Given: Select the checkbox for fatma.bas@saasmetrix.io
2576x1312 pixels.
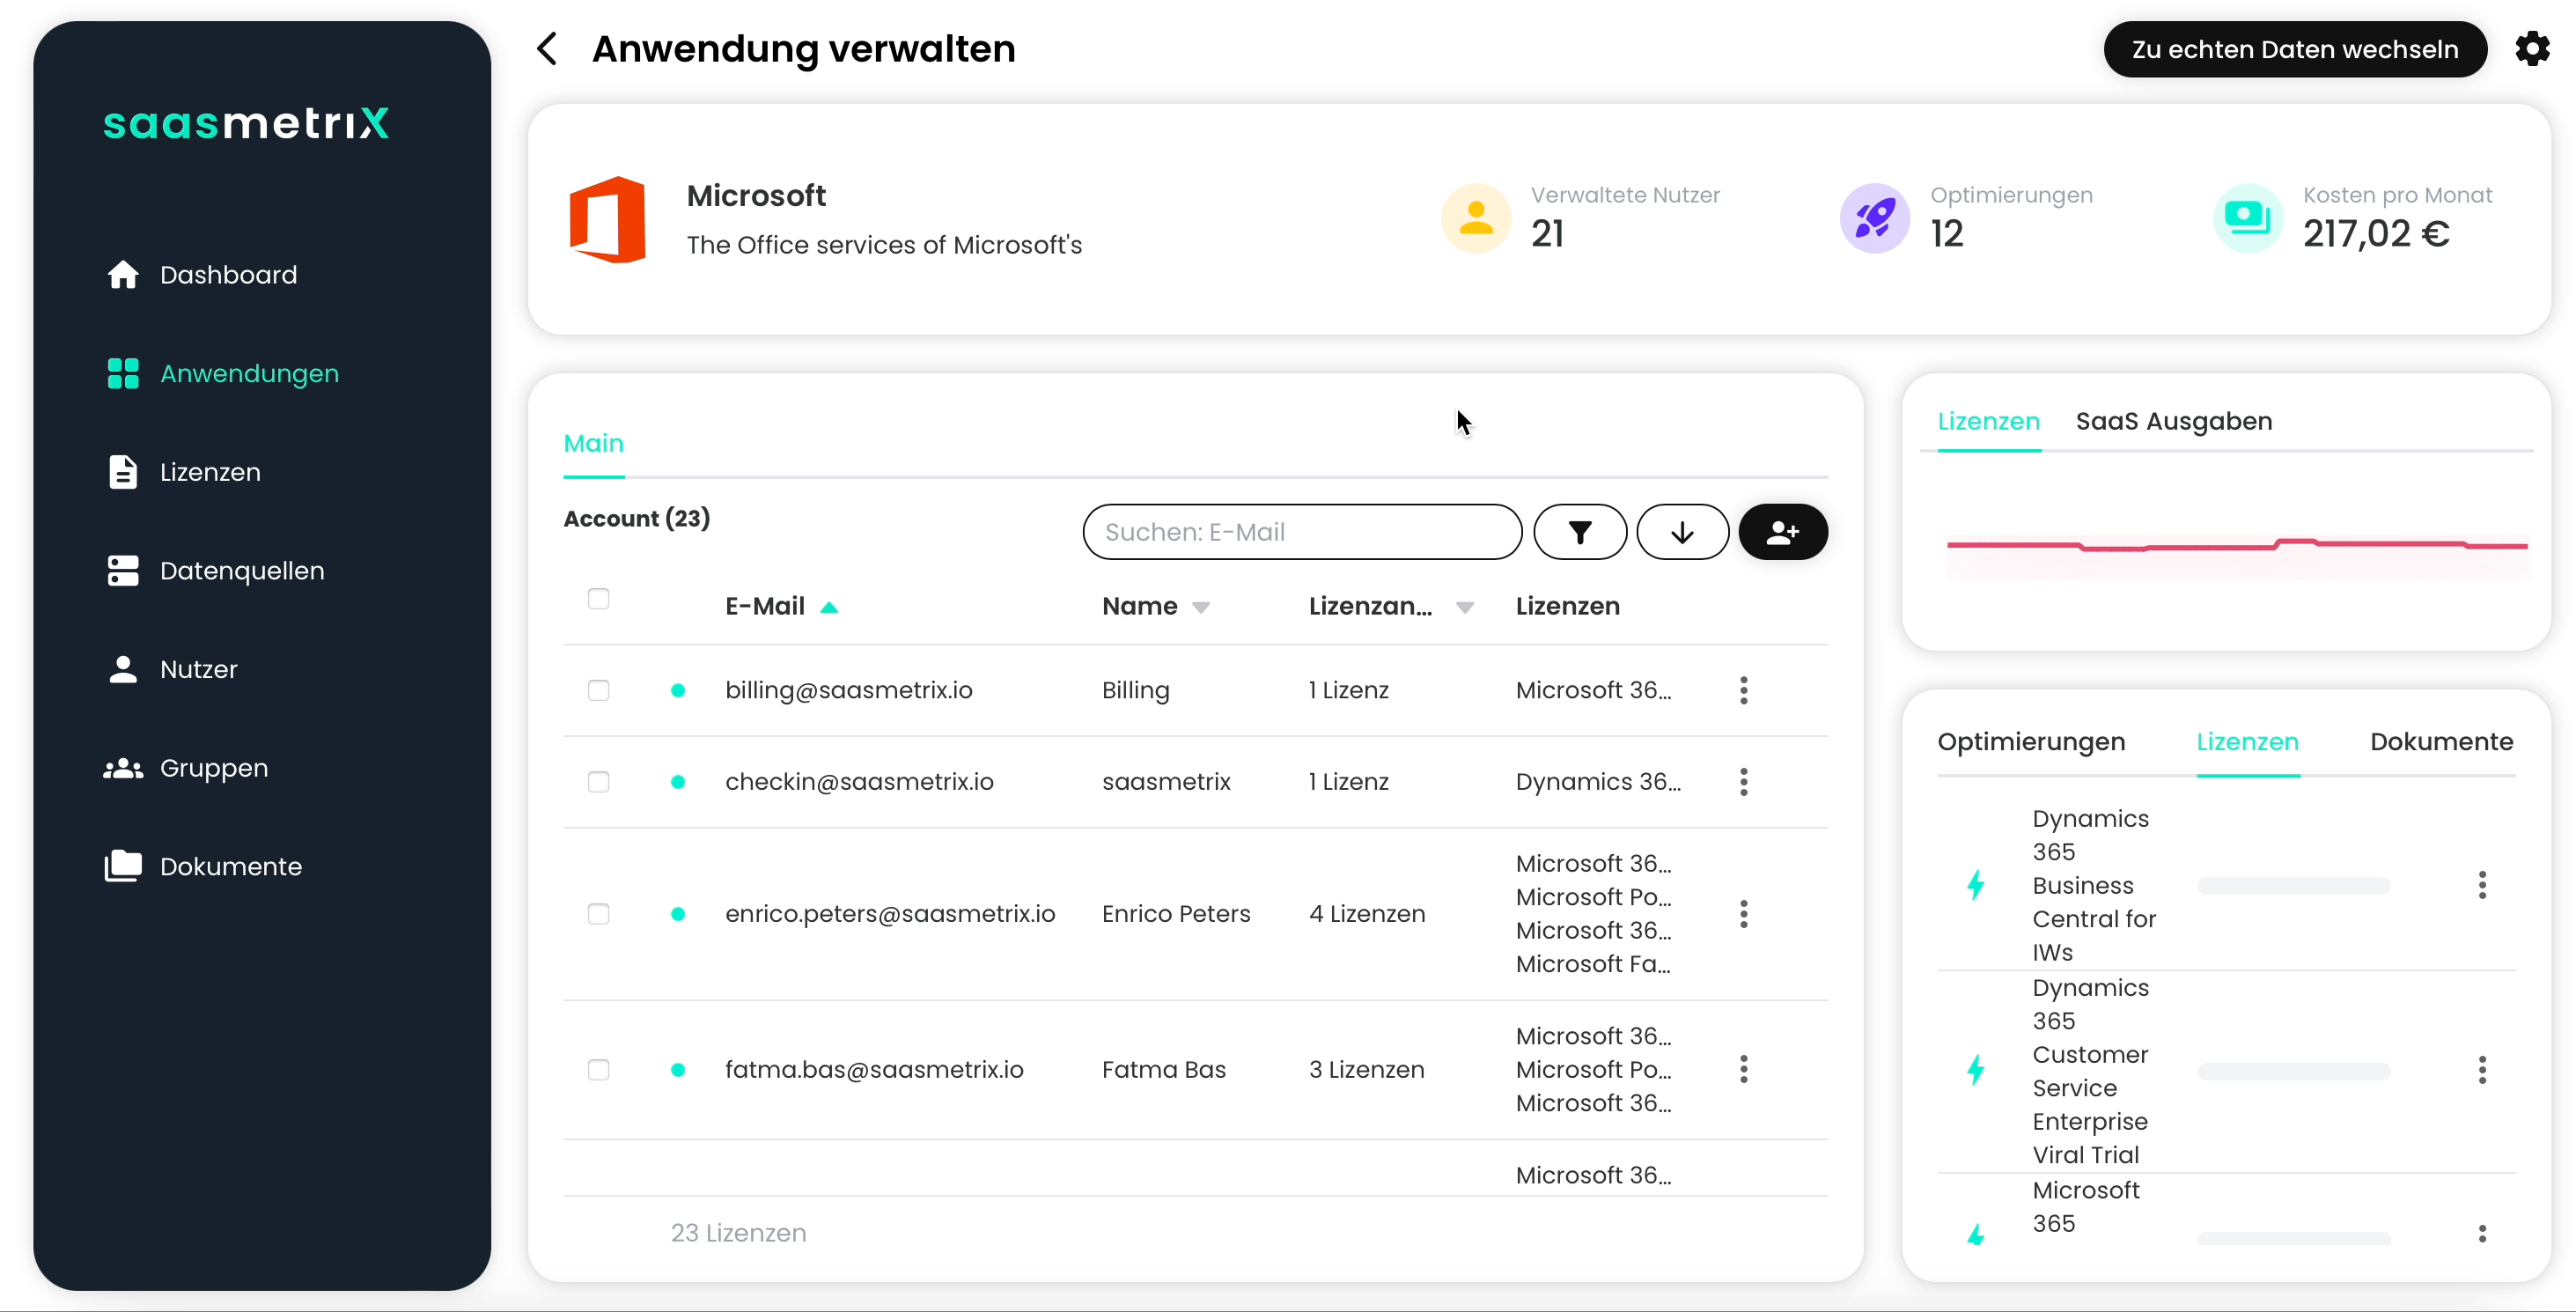Looking at the screenshot, I should tap(598, 1070).
